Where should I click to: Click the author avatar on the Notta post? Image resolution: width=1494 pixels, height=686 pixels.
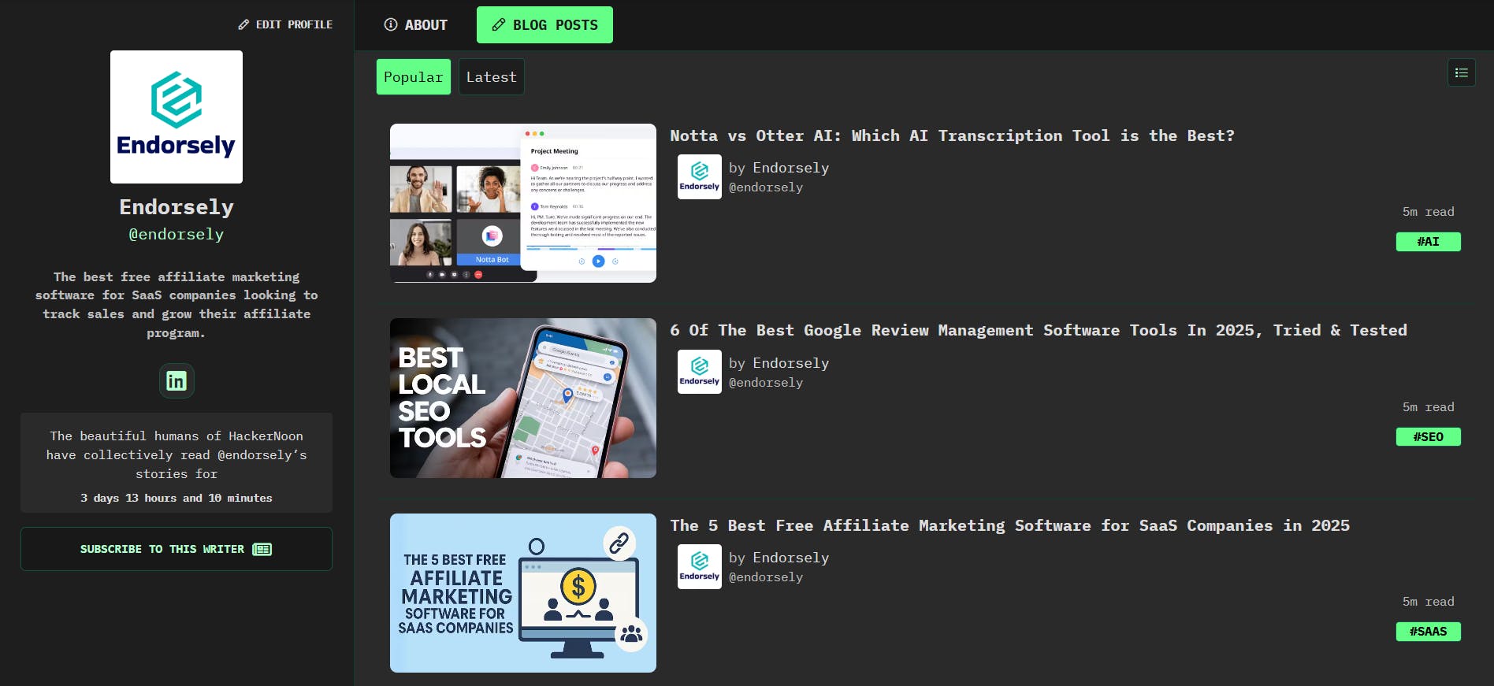(x=700, y=176)
